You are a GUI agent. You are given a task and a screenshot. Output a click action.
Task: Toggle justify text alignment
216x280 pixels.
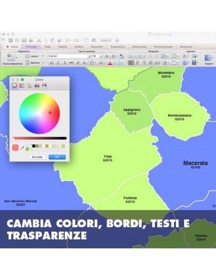click(x=151, y=63)
